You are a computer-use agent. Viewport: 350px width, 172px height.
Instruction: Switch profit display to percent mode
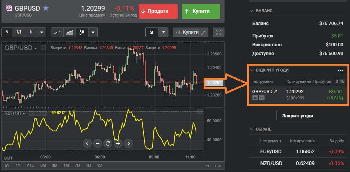(x=342, y=81)
